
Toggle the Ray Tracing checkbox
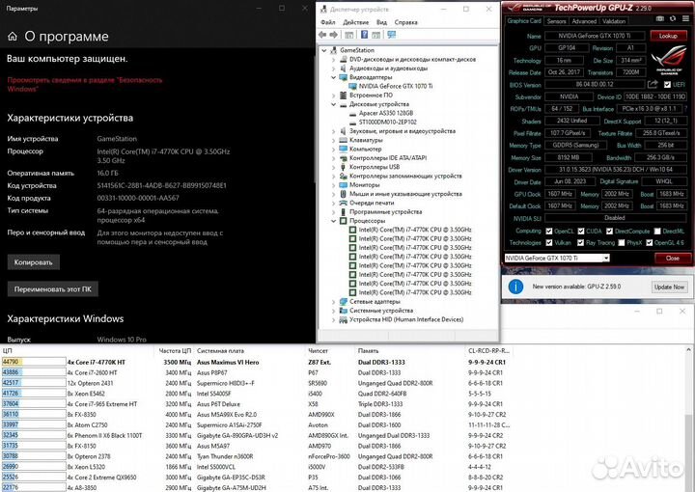point(581,243)
